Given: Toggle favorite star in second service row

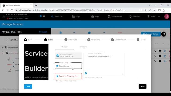Looking at the screenshot, I should pos(165,56).
